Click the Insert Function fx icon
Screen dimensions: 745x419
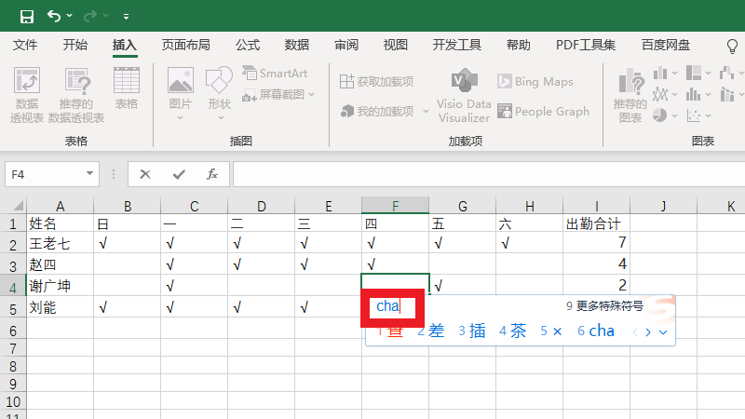point(212,174)
